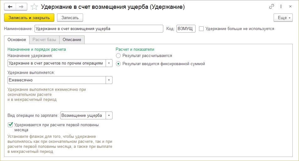Switch to the 'Описание' tab
The image size is (299, 161).
[72, 40]
